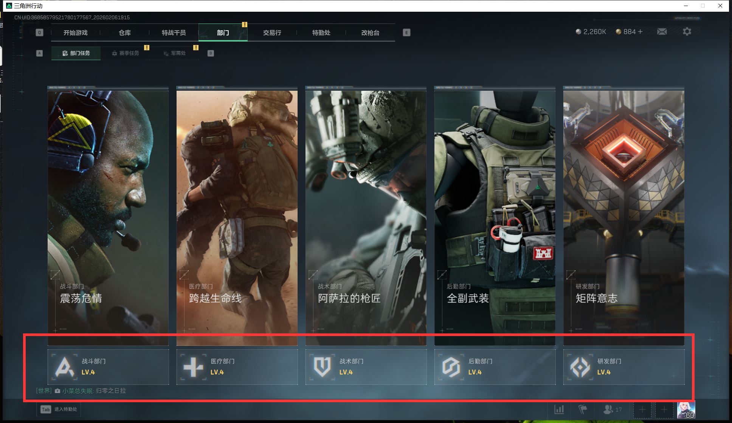
Task: Click the Tab 进入特勤处 button
Action: point(59,409)
